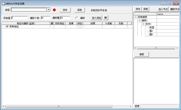Minimize the 结构化内存监视器 window

pos(164,4)
